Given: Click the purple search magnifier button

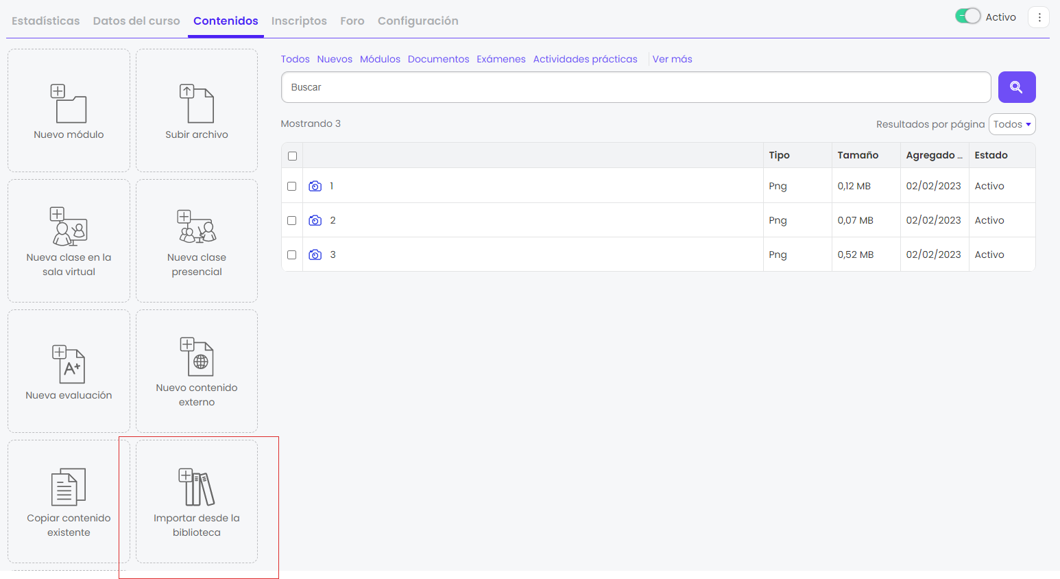Looking at the screenshot, I should (x=1017, y=87).
